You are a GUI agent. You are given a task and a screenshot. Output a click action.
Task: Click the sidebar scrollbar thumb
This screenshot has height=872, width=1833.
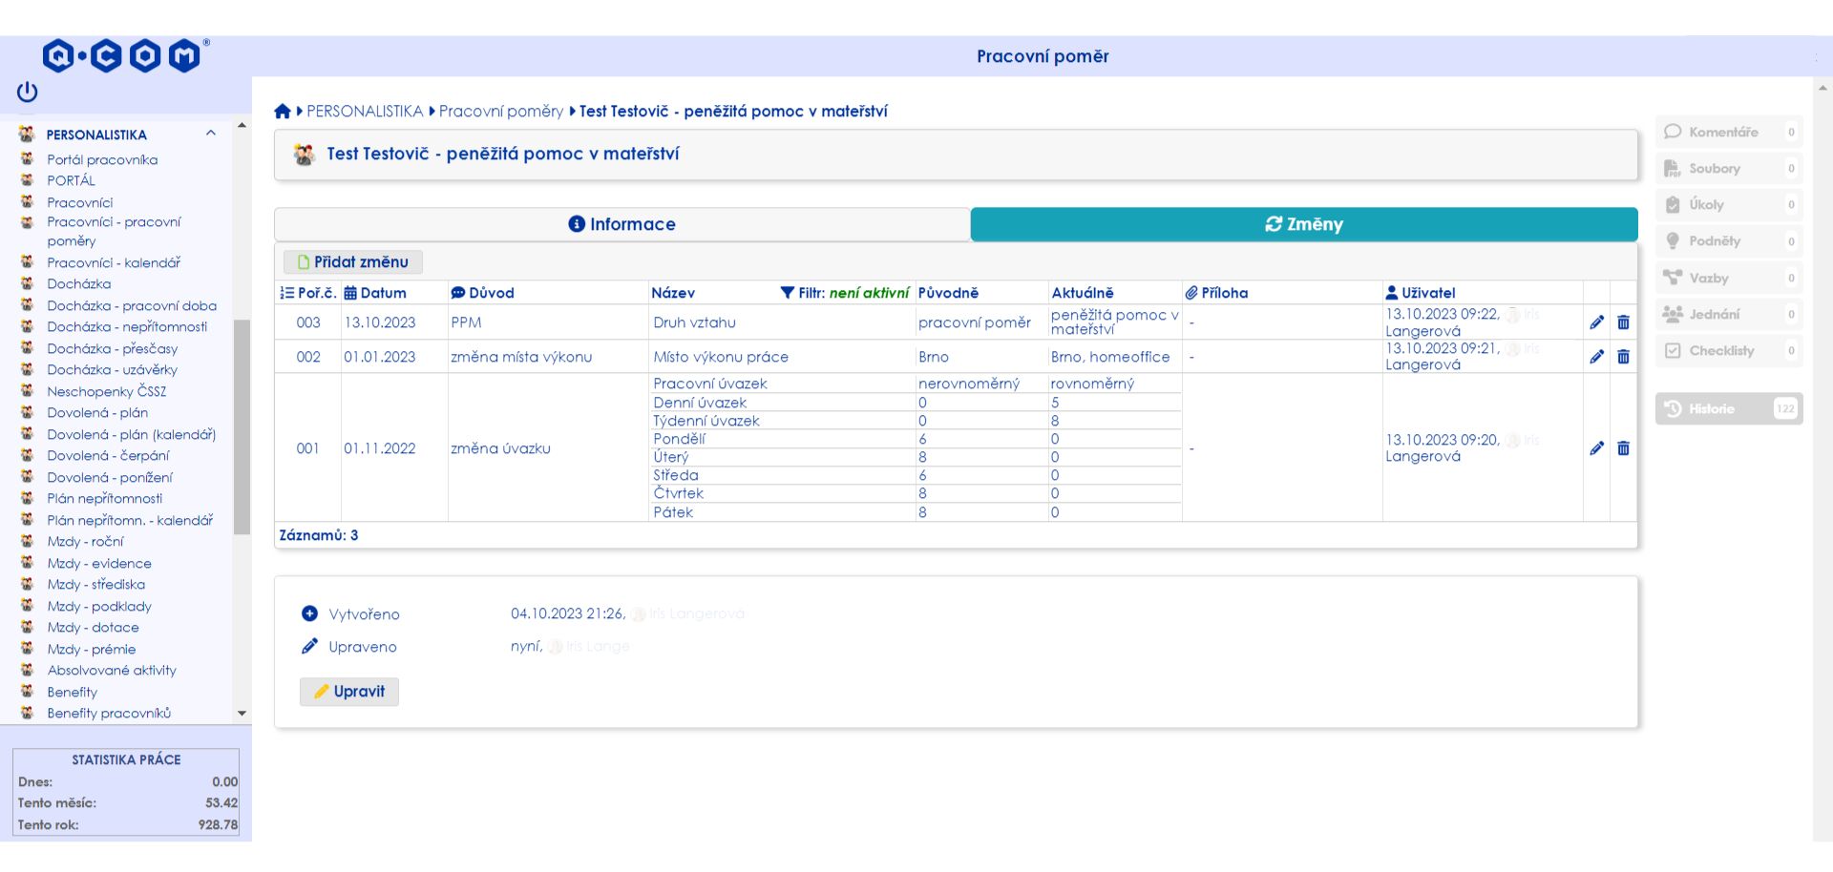[242, 426]
